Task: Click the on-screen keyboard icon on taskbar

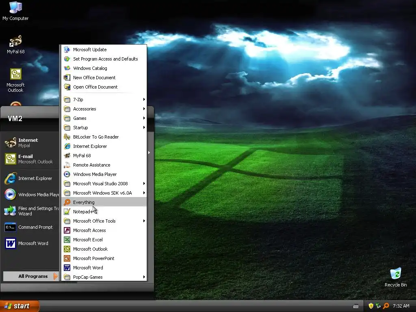Action: tap(356, 306)
